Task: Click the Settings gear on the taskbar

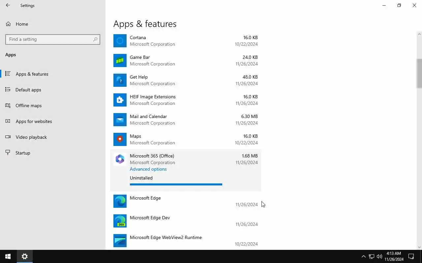Action: click(25, 256)
